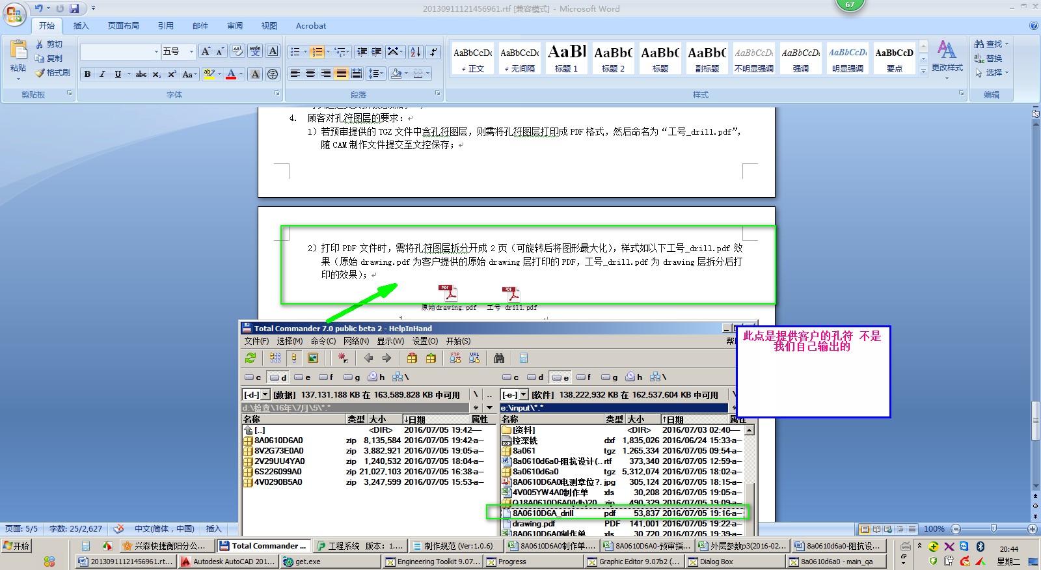Click the Windows 开始 Start button
Image resolution: width=1041 pixels, height=570 pixels.
click(x=16, y=545)
